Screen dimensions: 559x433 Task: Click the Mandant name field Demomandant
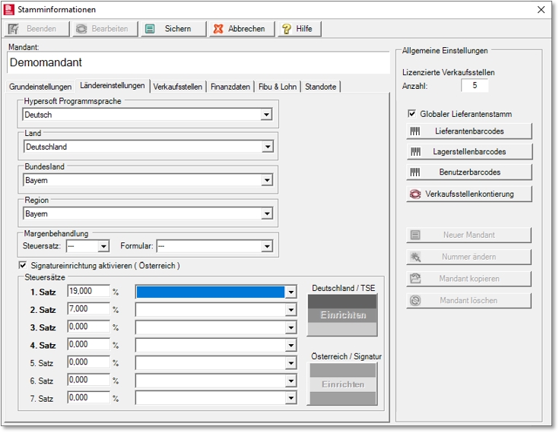coord(199,62)
